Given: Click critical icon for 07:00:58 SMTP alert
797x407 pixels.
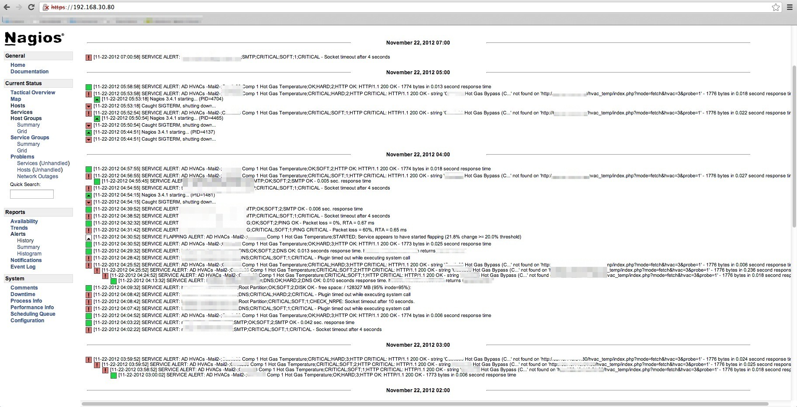Looking at the screenshot, I should (x=89, y=57).
